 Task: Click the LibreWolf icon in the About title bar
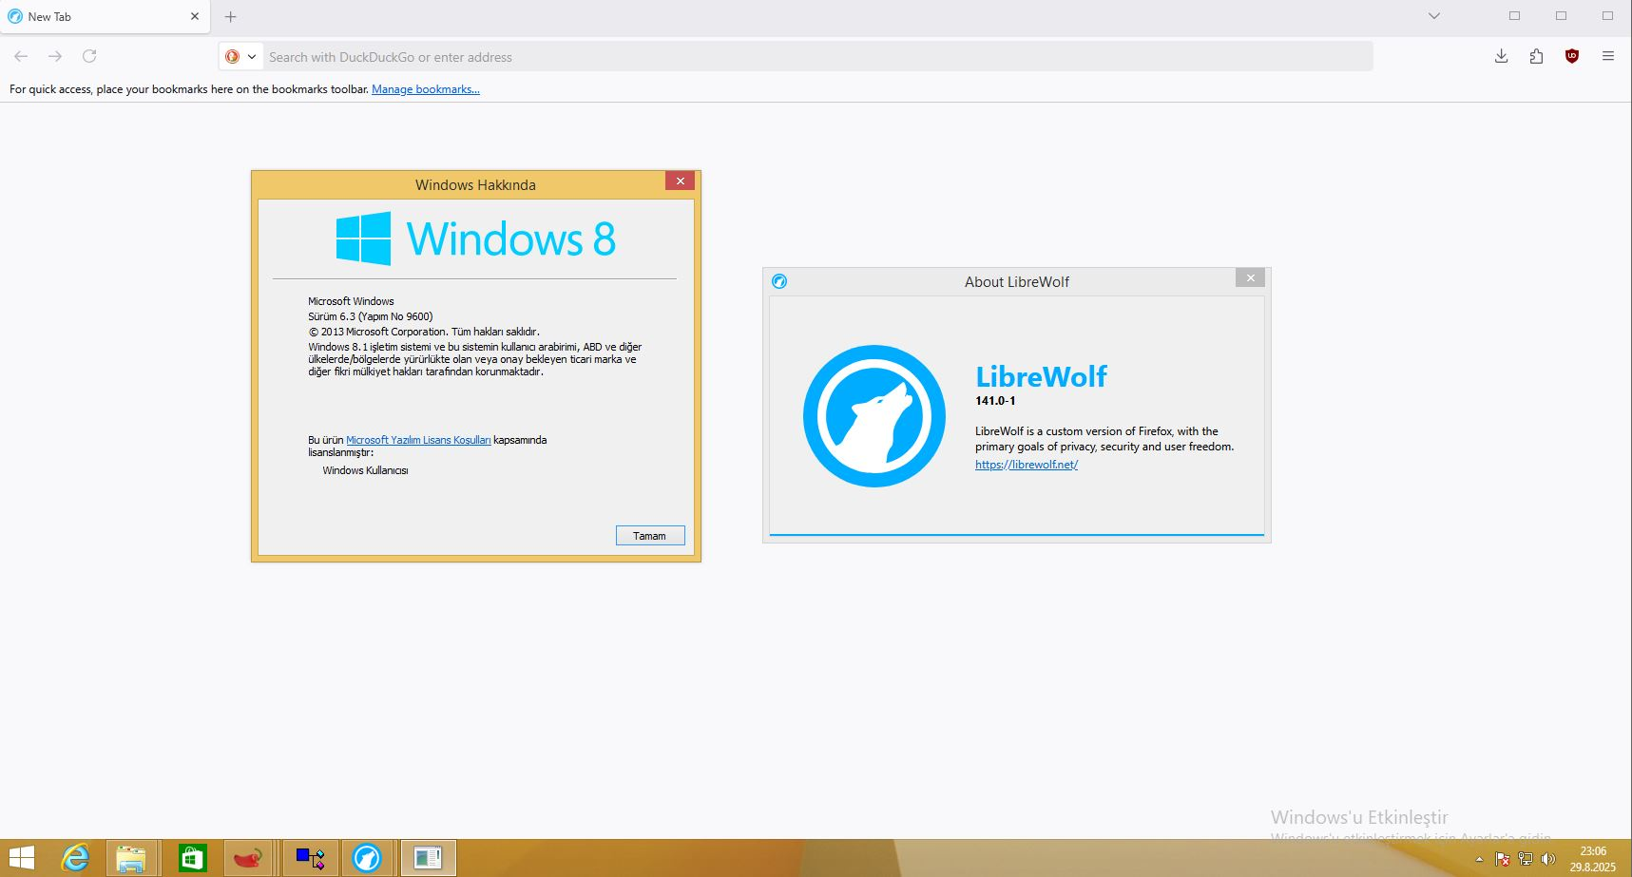[779, 281]
